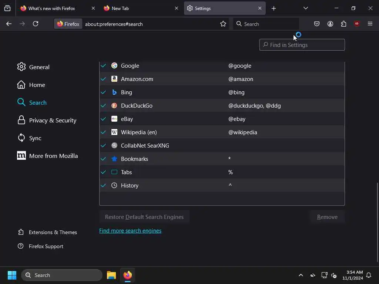Go back with the back arrow
Image resolution: width=379 pixels, height=284 pixels.
[9, 24]
